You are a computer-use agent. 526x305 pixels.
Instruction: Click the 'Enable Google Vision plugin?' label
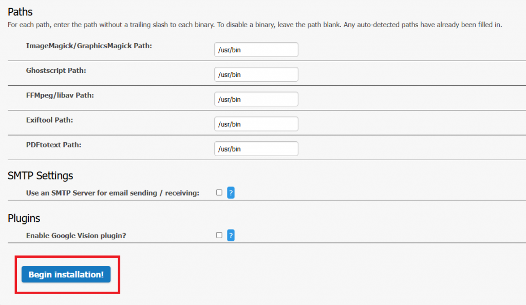(x=76, y=236)
